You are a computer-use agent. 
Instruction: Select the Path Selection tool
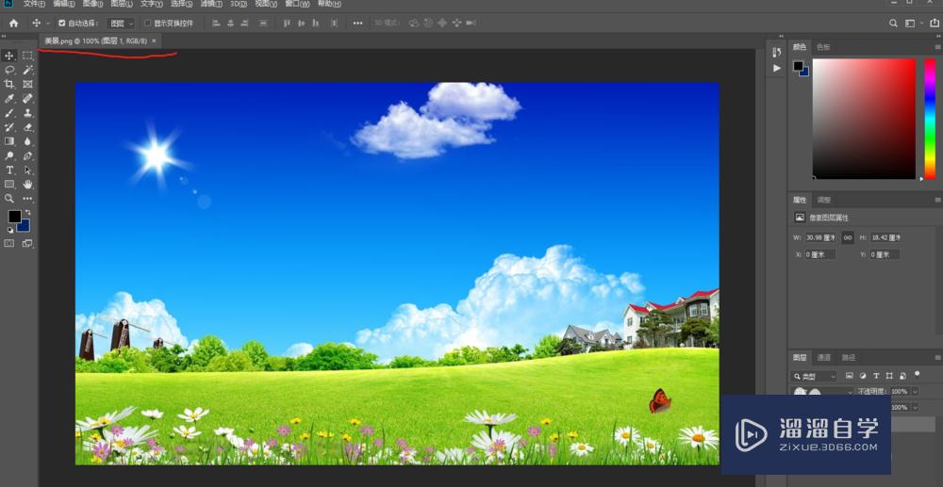coord(27,170)
